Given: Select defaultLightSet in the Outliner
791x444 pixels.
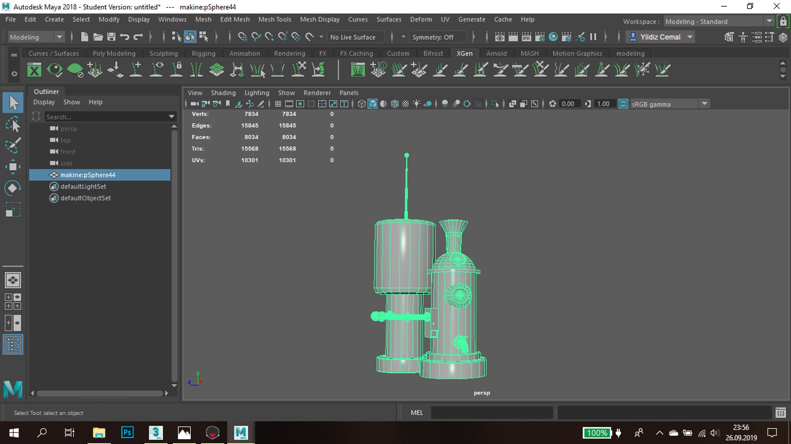Looking at the screenshot, I should (83, 186).
